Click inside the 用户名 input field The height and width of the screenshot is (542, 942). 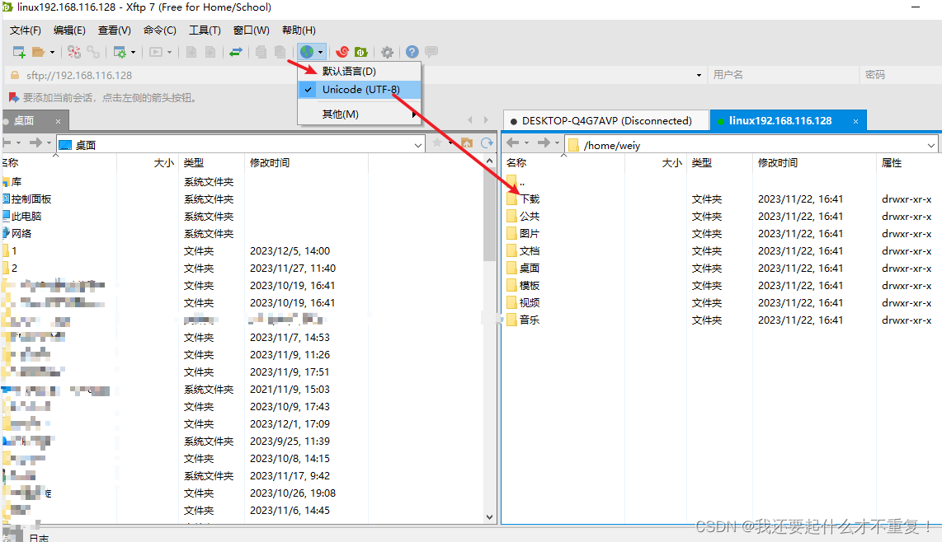point(784,74)
